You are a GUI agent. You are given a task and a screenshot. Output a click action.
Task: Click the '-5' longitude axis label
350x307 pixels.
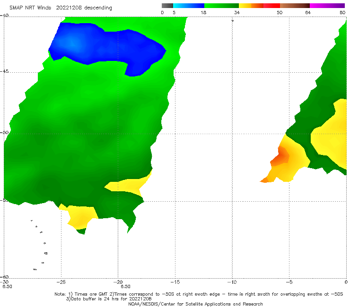289,282
